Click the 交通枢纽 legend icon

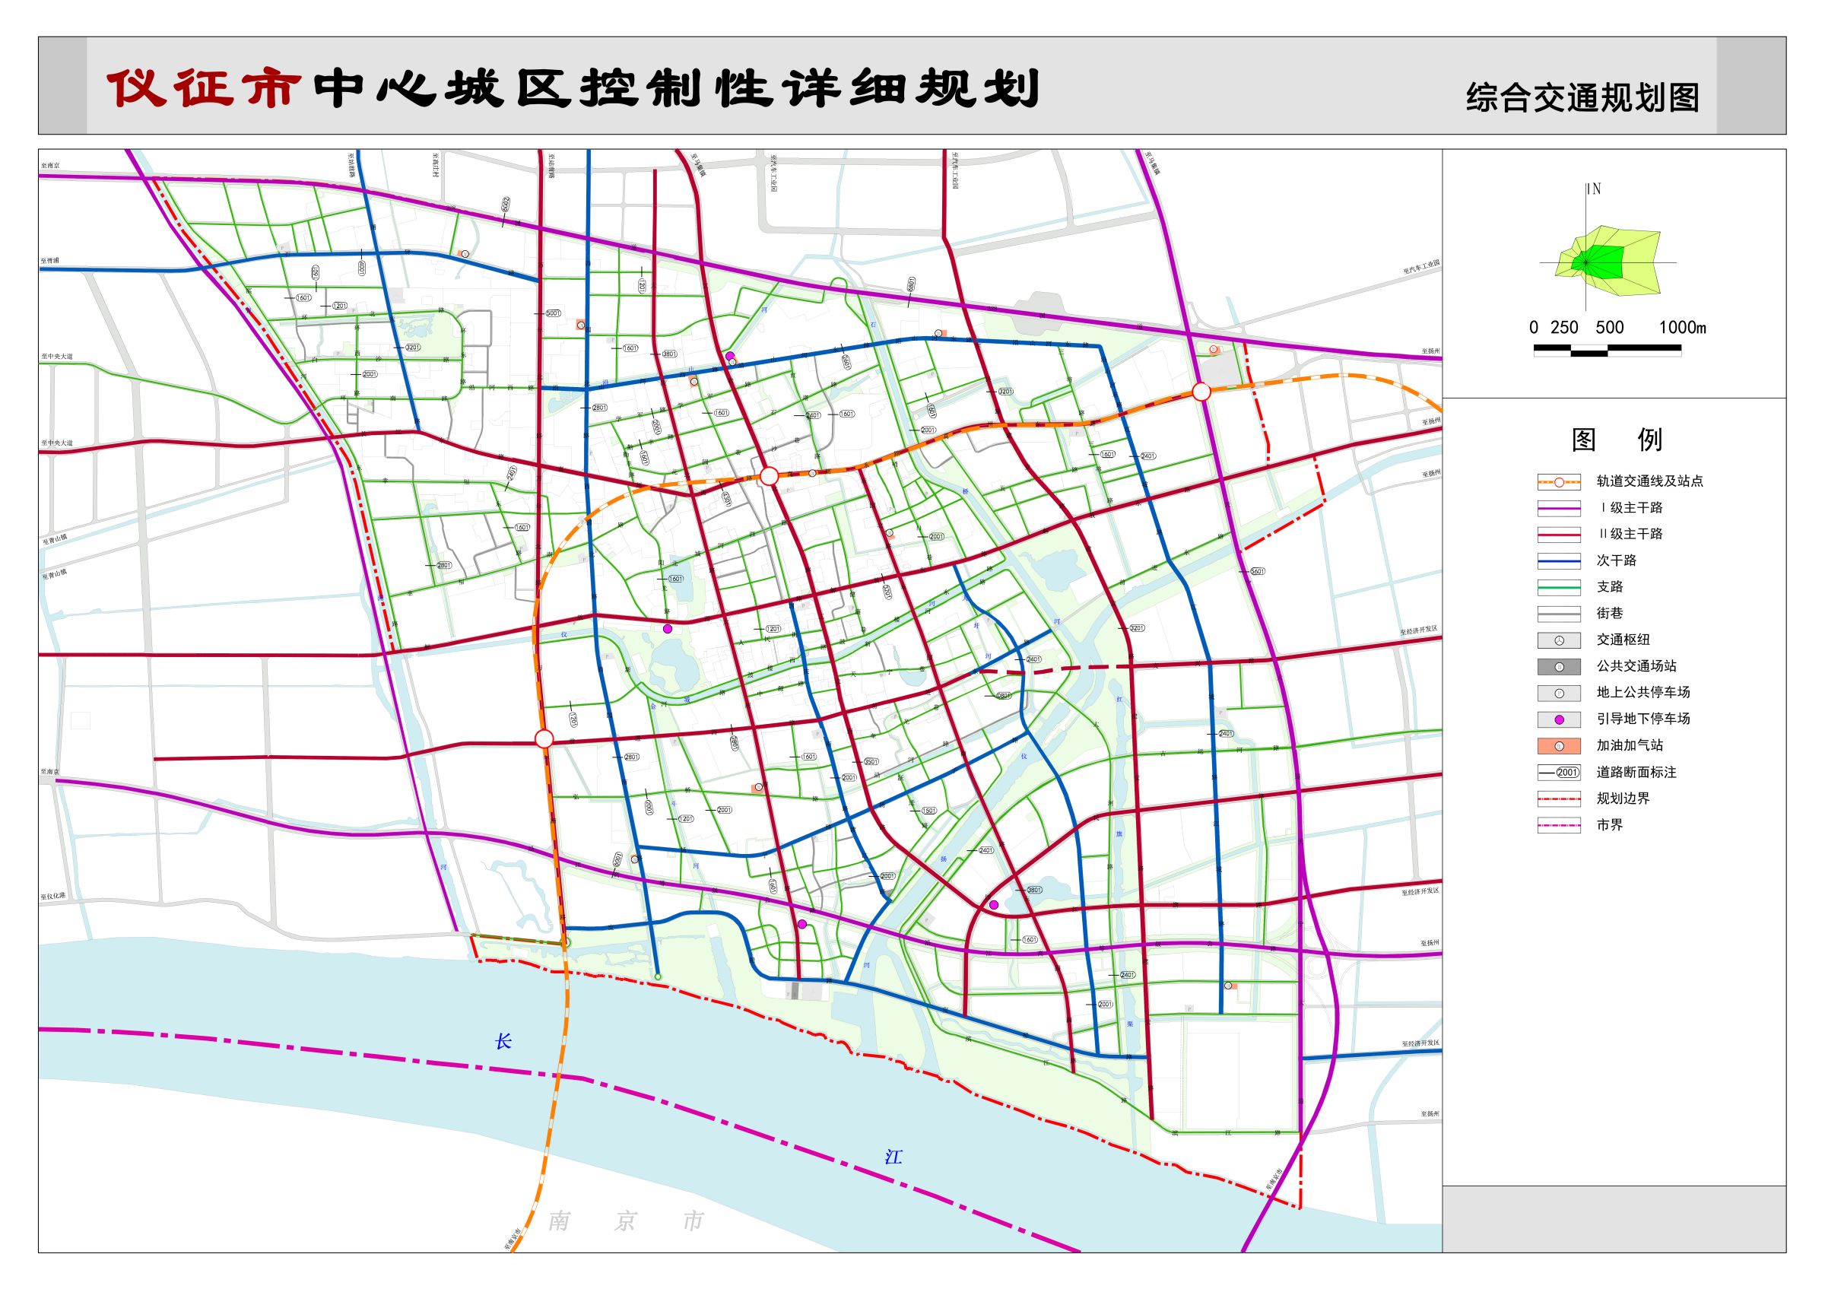coord(1559,640)
